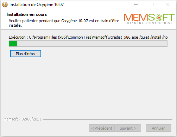
Task: Click the green filled part of the progress bar
Action: (x=13, y=44)
